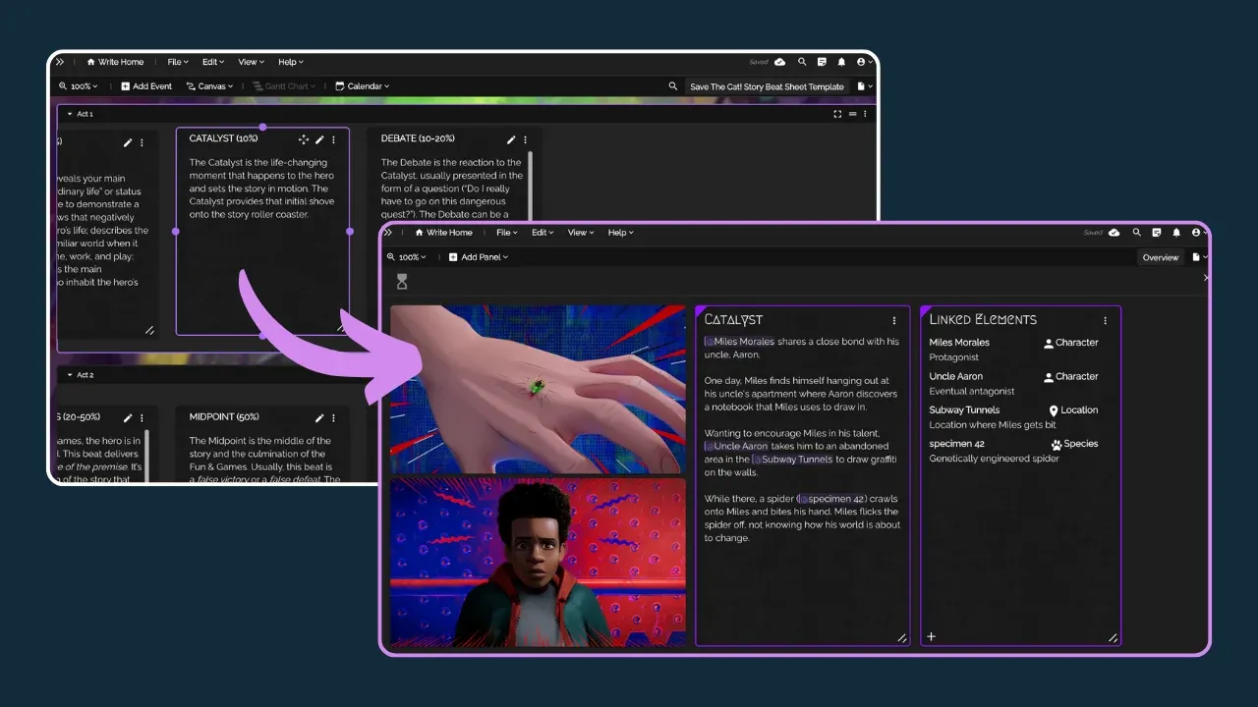Collapse the Act 2 section
Image resolution: width=1258 pixels, height=707 pixels.
coord(70,375)
